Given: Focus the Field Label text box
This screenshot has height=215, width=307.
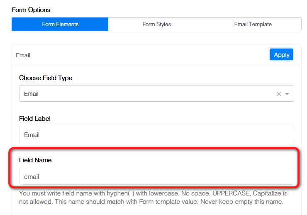Looking at the screenshot, I should [x=156, y=135].
